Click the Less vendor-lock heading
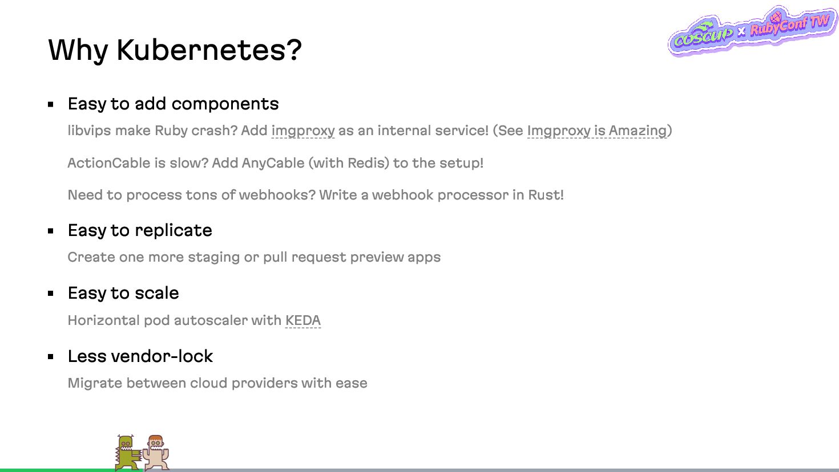Viewport: 839px width, 472px height. pyautogui.click(x=140, y=356)
